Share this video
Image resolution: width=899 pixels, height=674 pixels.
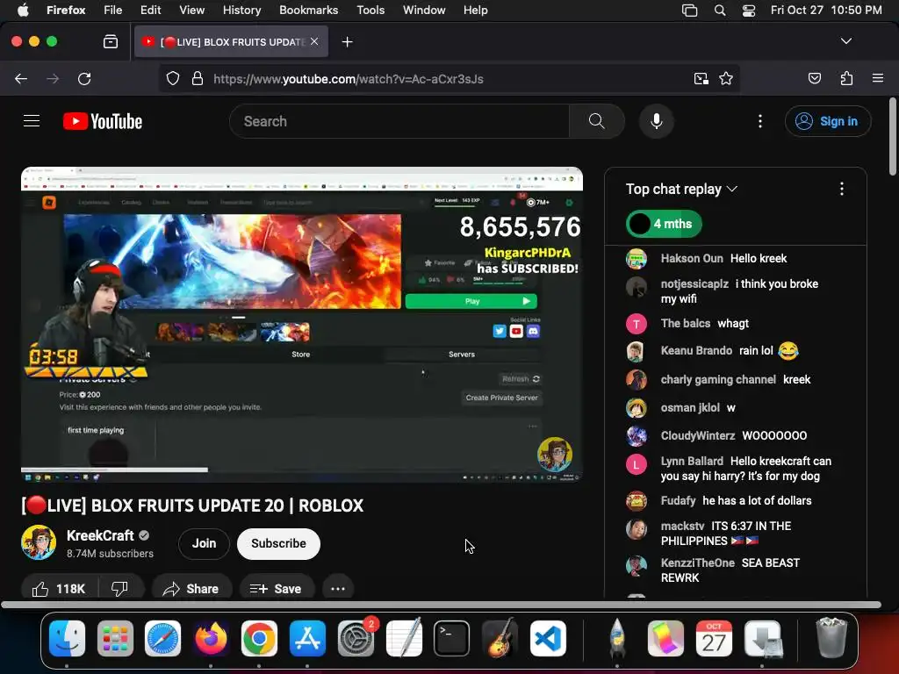(191, 589)
